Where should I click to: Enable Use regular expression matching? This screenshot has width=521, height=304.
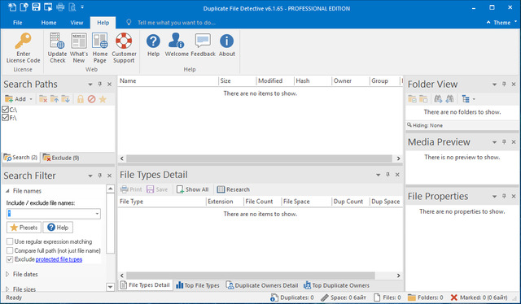tap(10, 241)
